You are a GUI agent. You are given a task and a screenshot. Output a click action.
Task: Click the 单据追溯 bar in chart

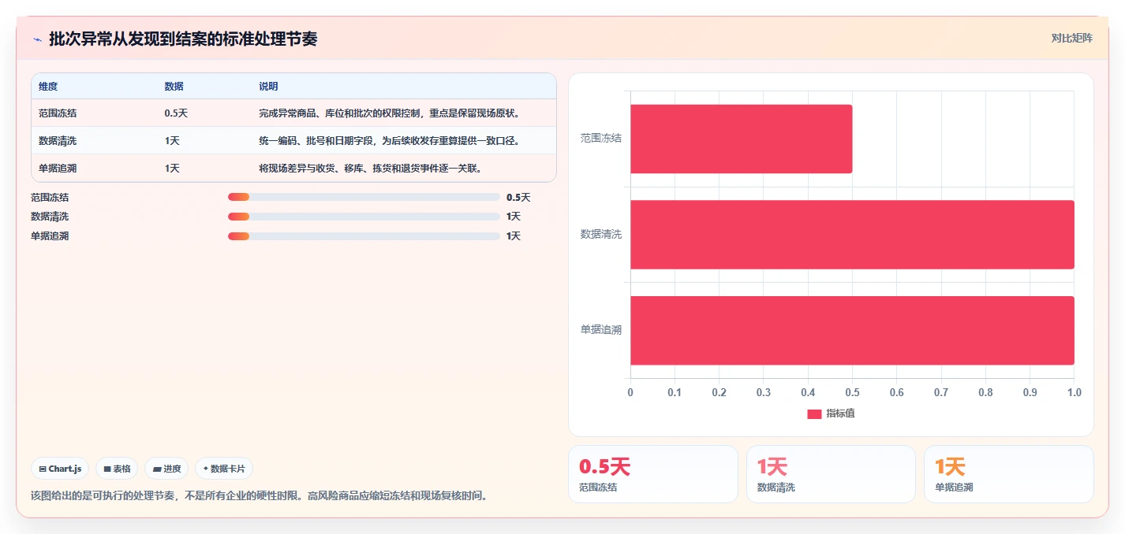click(852, 330)
